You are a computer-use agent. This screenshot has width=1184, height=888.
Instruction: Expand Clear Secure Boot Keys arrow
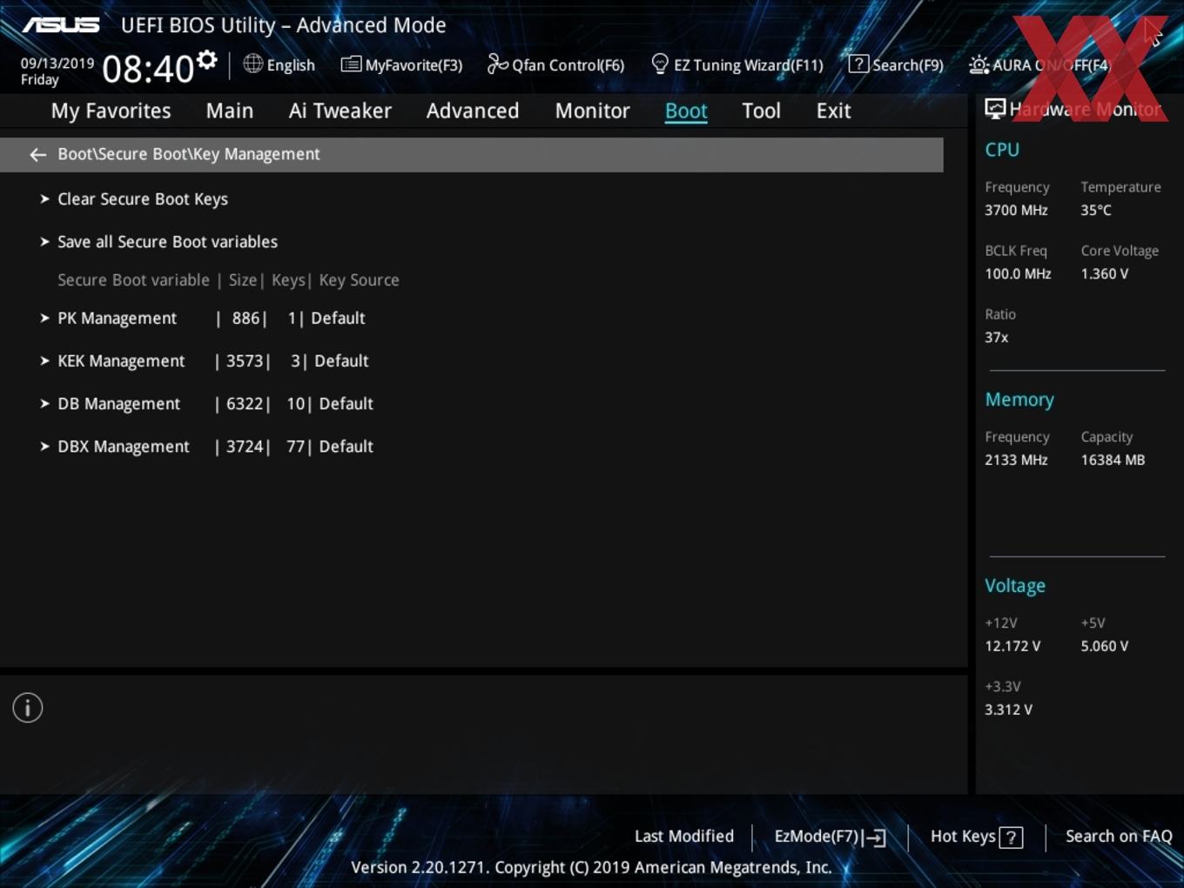(44, 198)
